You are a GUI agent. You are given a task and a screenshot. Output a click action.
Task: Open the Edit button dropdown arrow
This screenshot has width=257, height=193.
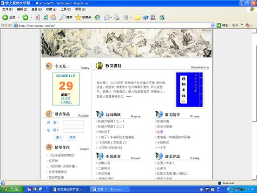click(132, 17)
